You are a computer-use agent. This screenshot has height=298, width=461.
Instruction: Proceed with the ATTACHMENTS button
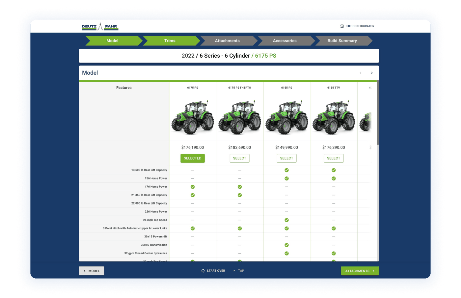[360, 271]
